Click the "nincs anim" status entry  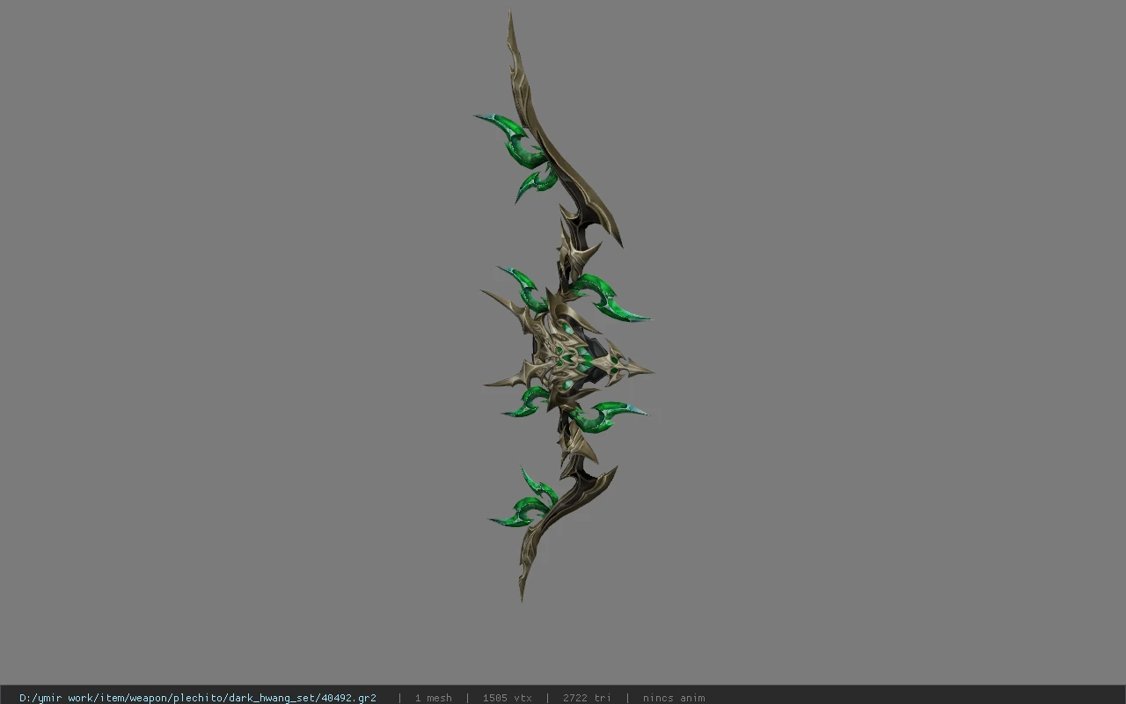pyautogui.click(x=674, y=698)
